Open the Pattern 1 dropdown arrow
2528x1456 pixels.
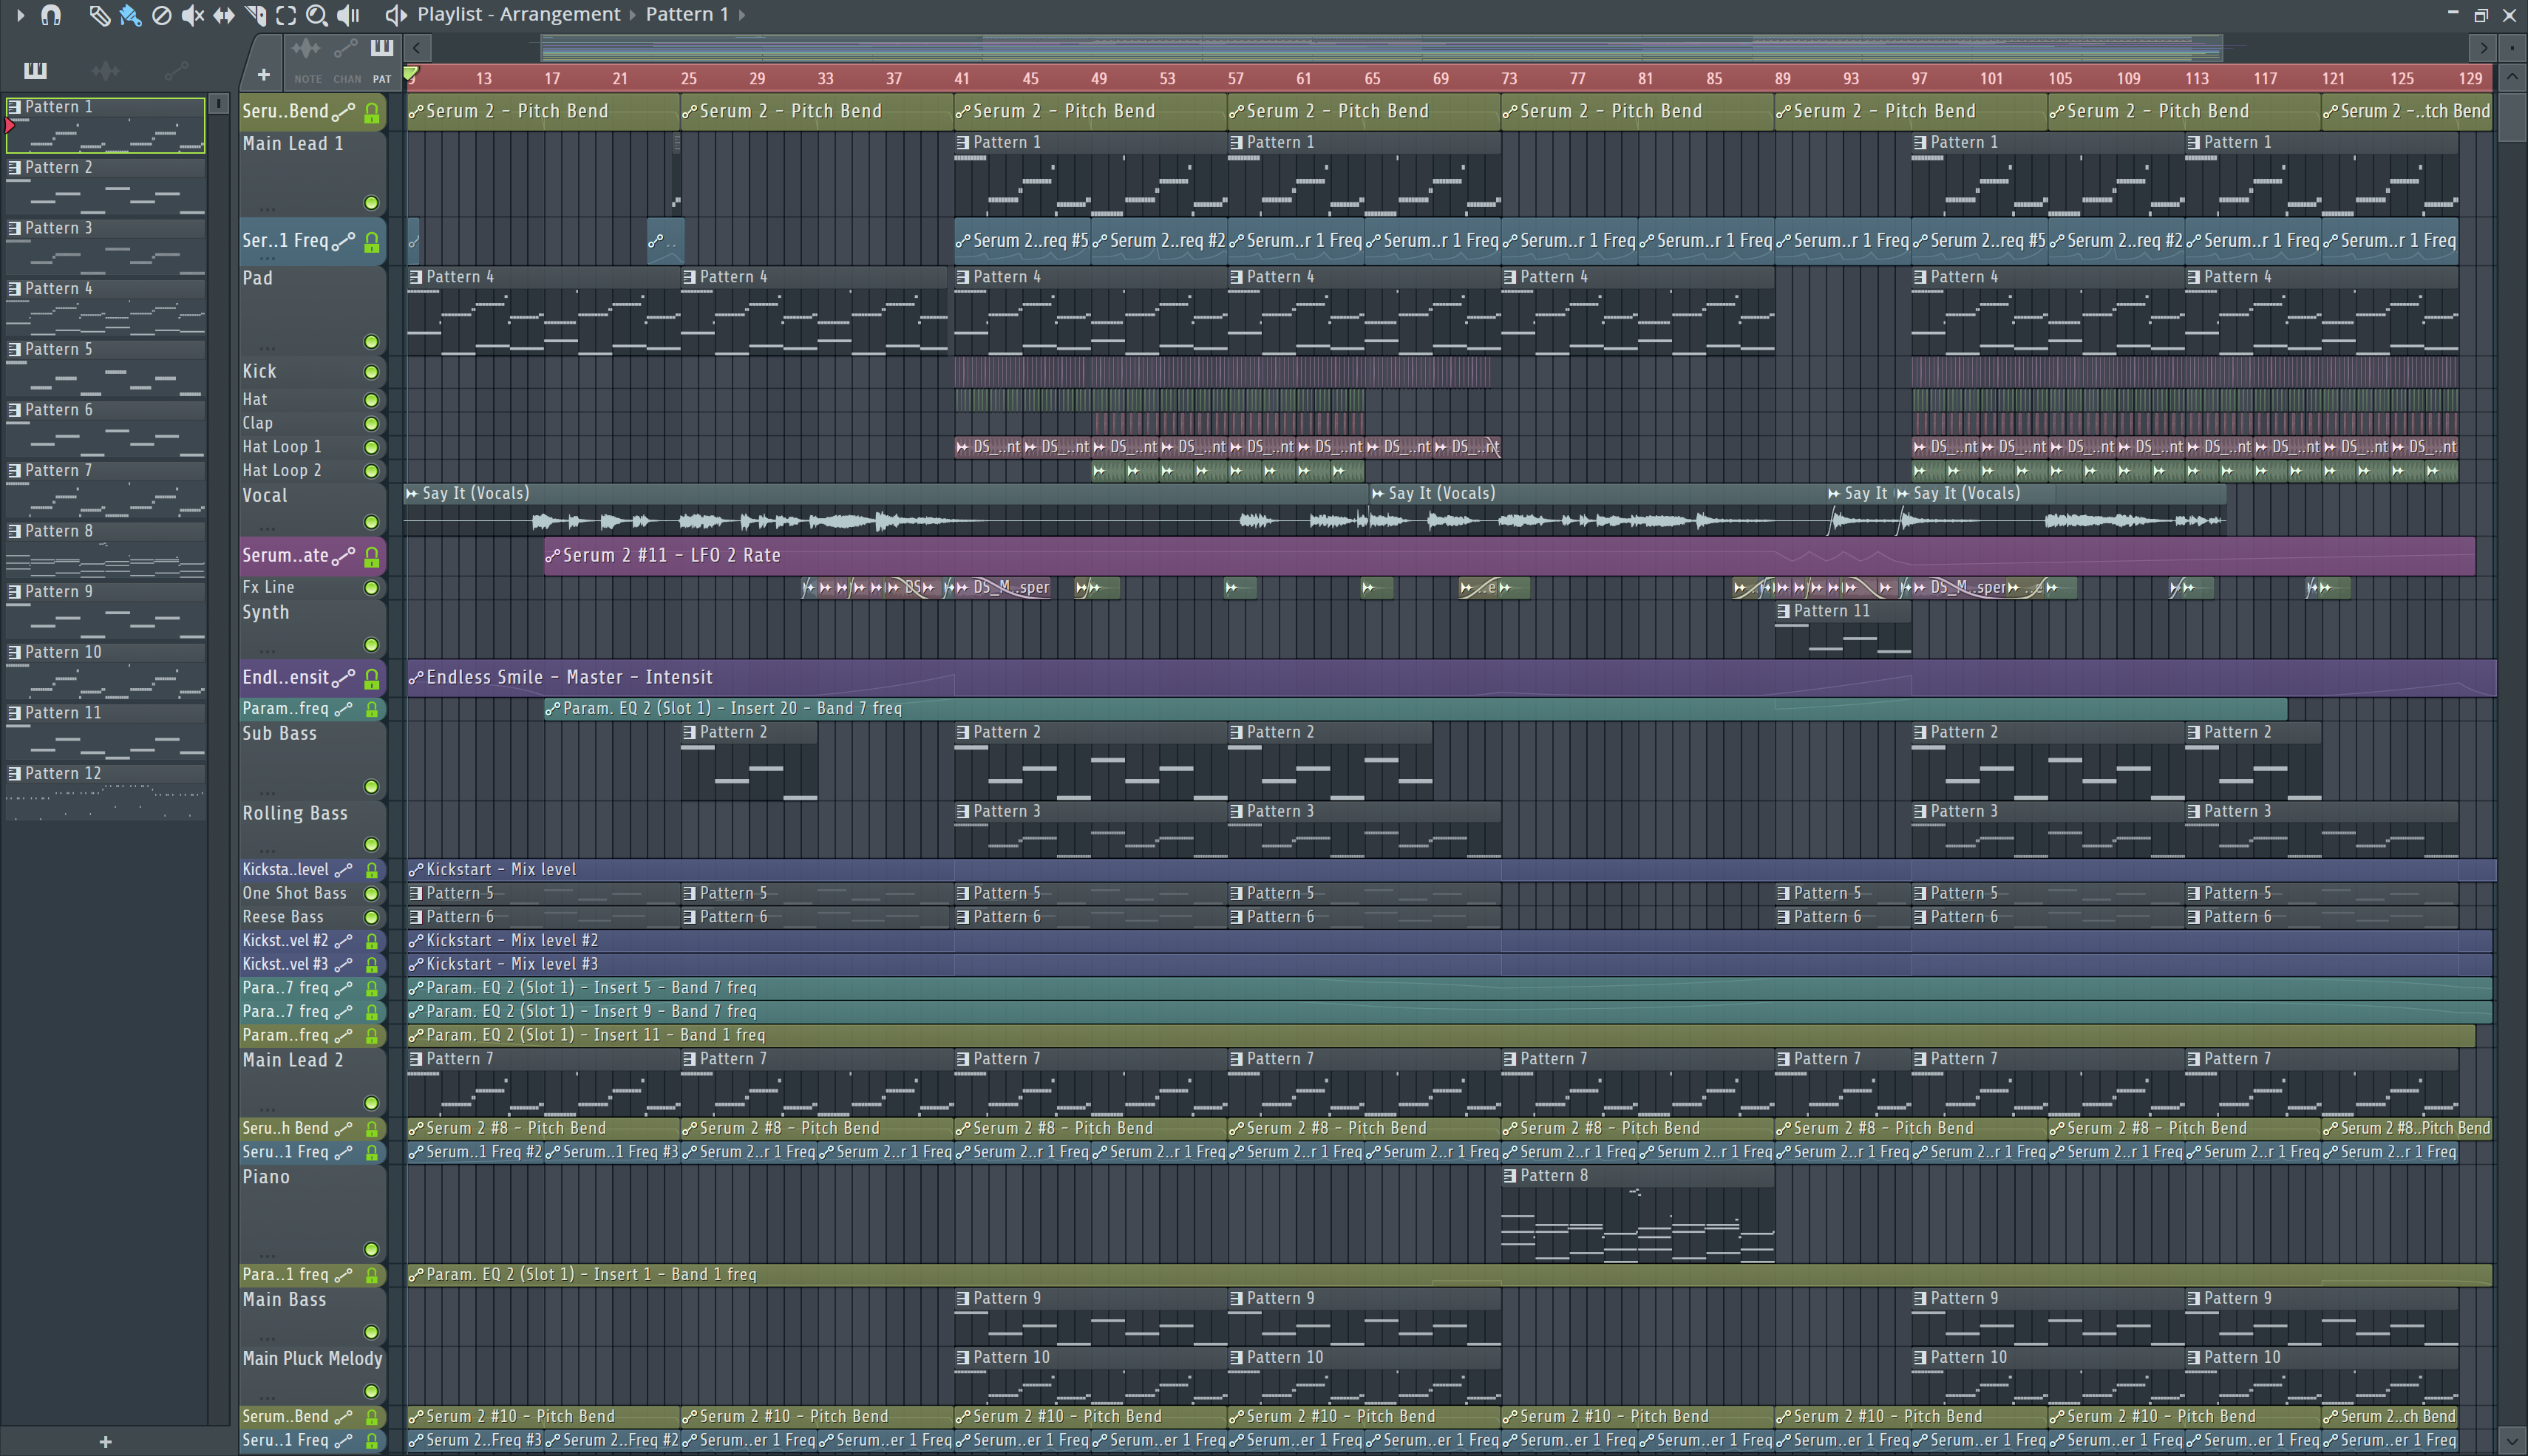742,15
